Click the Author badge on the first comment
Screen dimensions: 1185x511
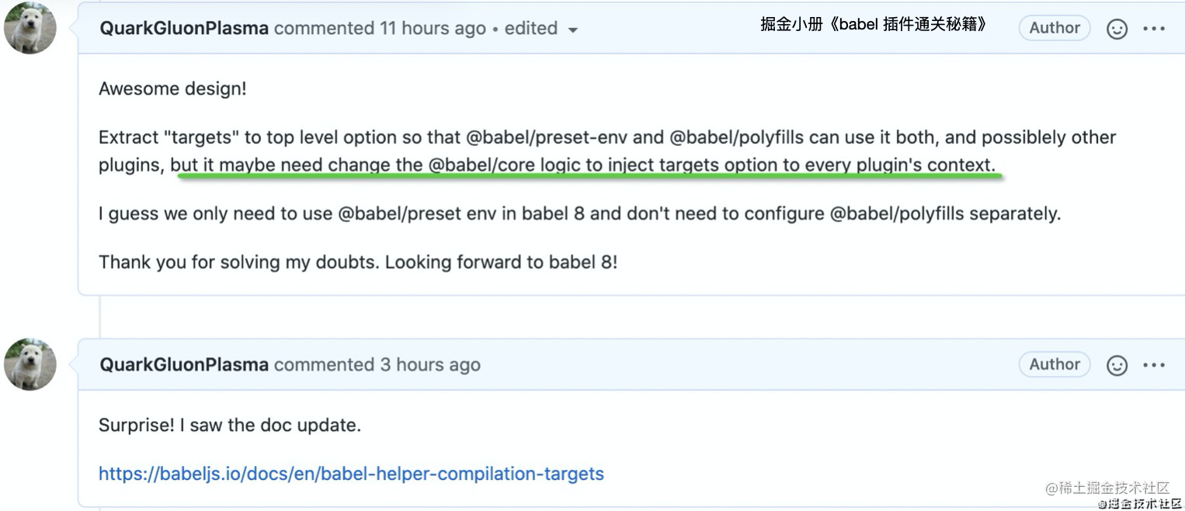[x=1055, y=28]
